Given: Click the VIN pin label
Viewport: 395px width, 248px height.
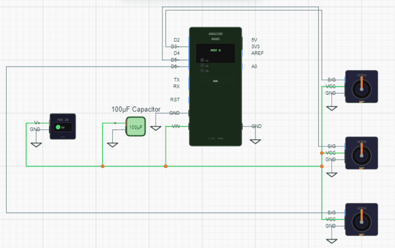Looking at the screenshot, I should tap(176, 126).
